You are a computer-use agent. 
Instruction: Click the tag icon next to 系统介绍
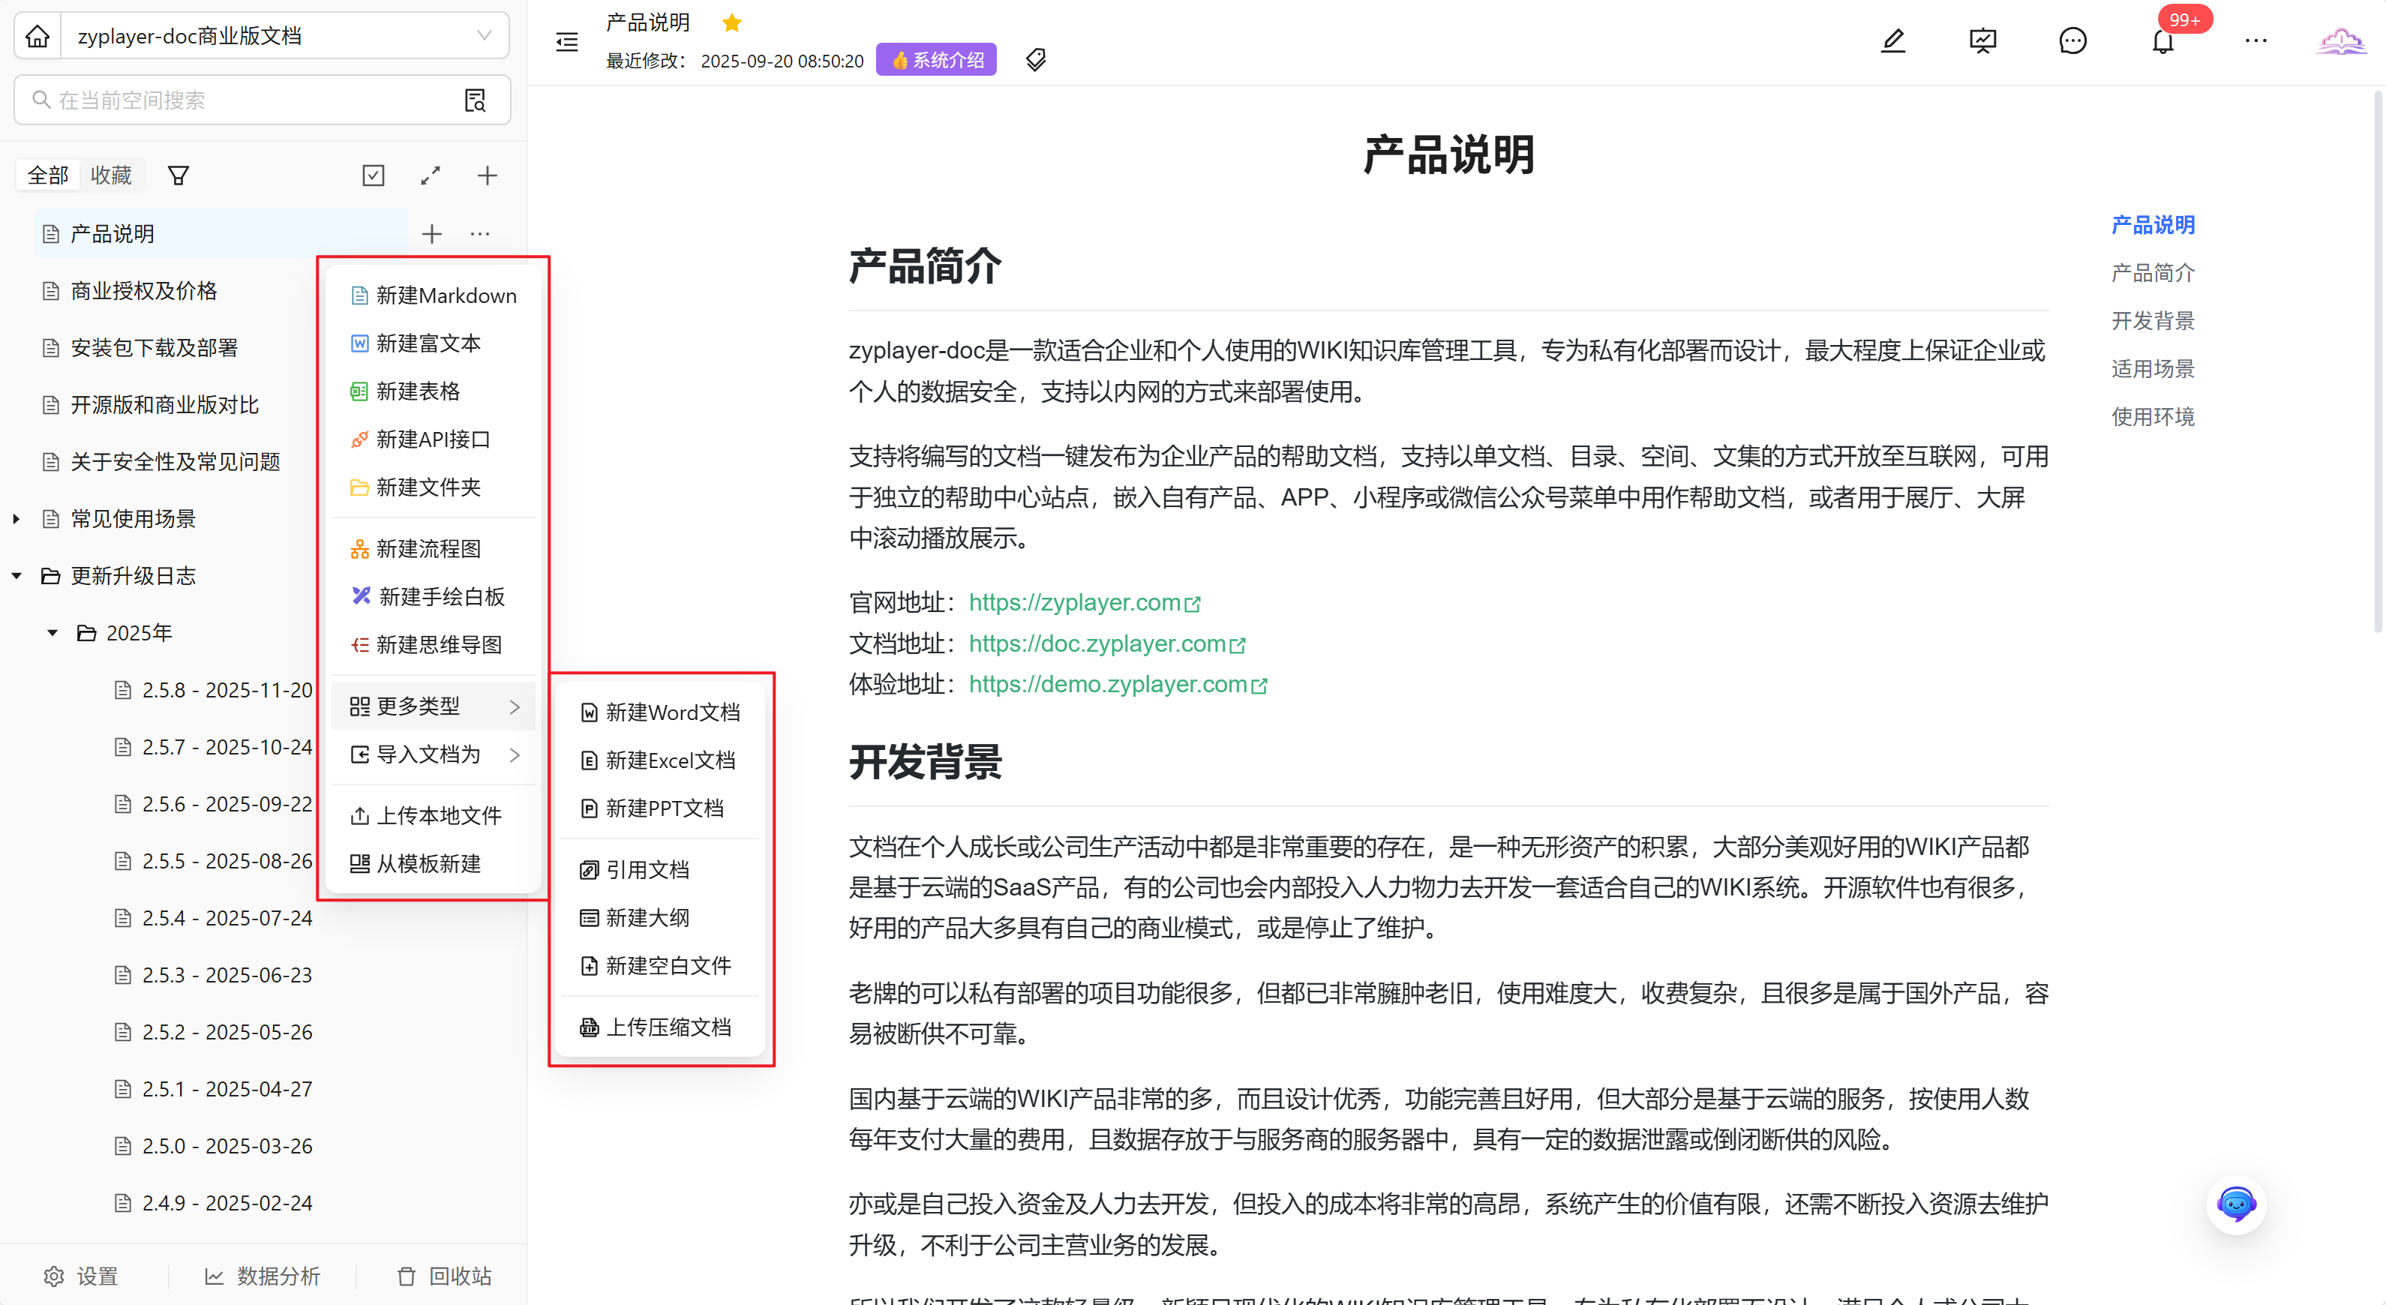[x=1036, y=60]
